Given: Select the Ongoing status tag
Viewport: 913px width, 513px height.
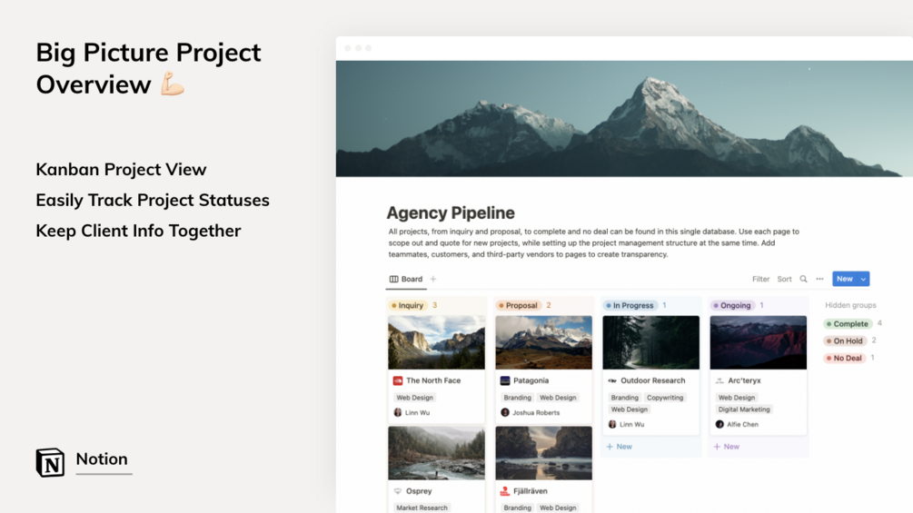Looking at the screenshot, I should (x=732, y=305).
